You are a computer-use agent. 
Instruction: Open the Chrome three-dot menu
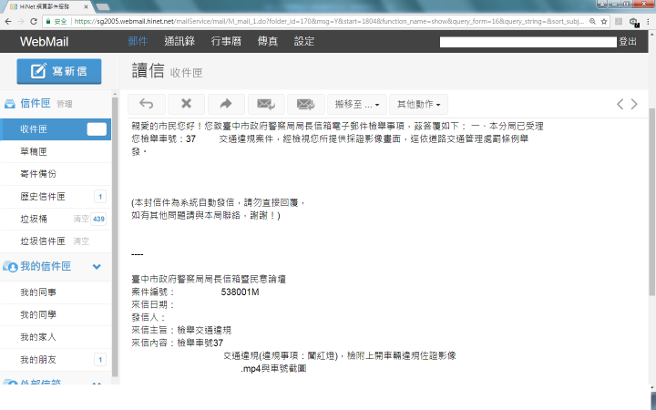click(x=648, y=21)
